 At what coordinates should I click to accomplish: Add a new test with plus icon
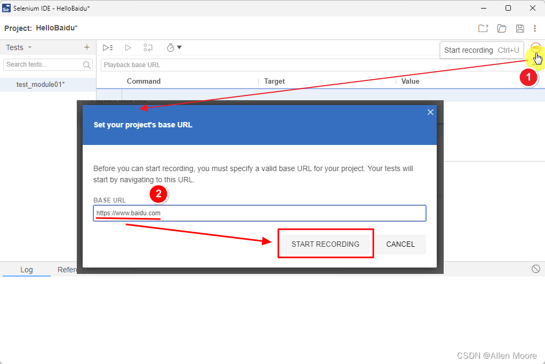(x=87, y=47)
